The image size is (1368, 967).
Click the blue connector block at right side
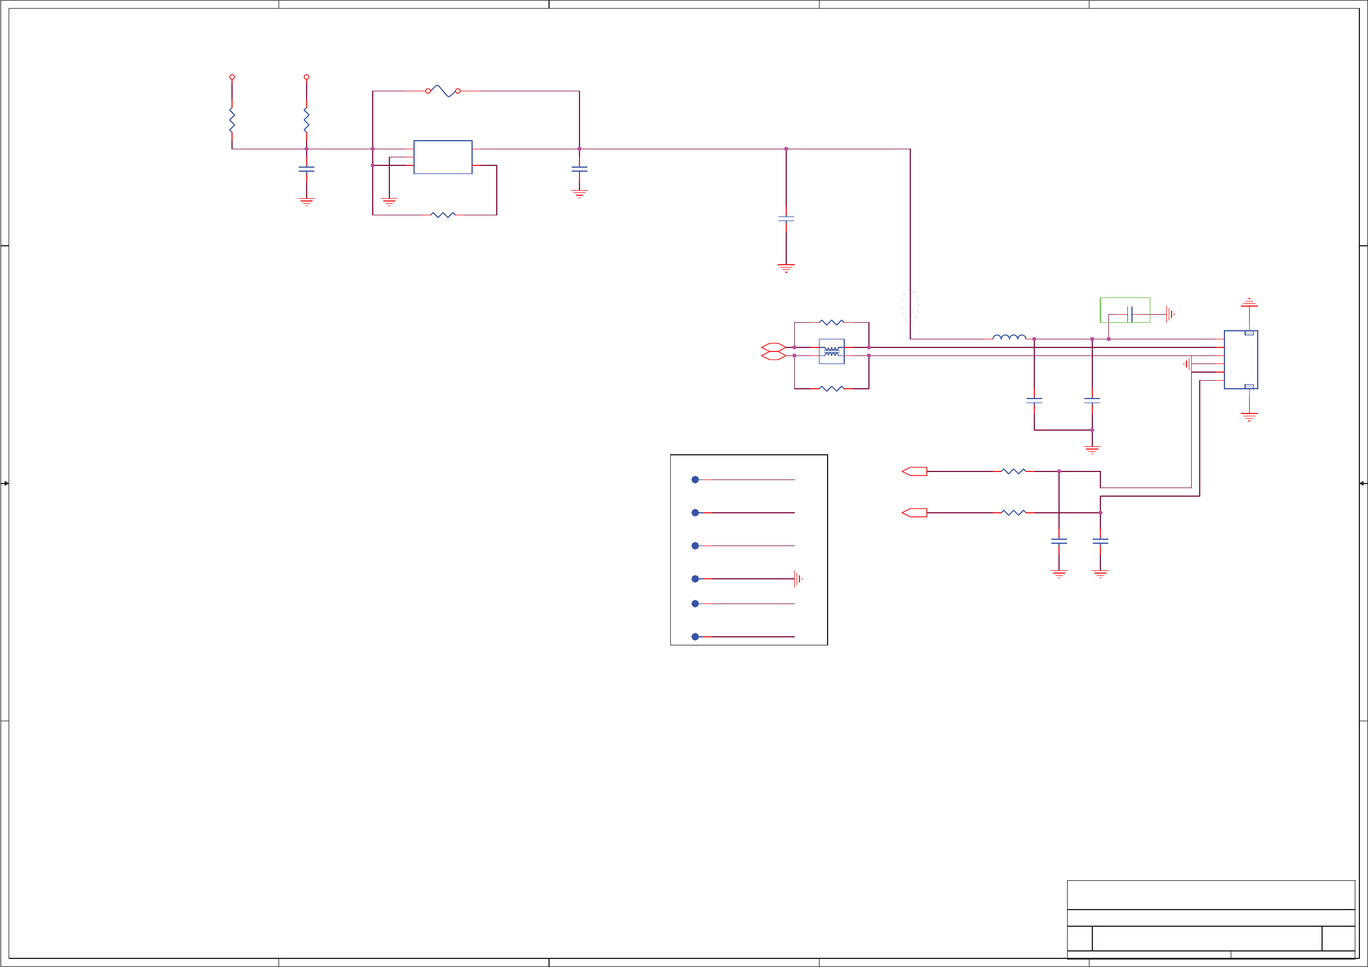tap(1241, 360)
